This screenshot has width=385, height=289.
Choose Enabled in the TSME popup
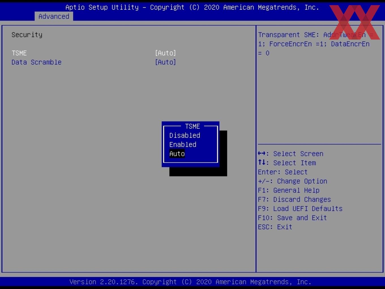click(183, 144)
